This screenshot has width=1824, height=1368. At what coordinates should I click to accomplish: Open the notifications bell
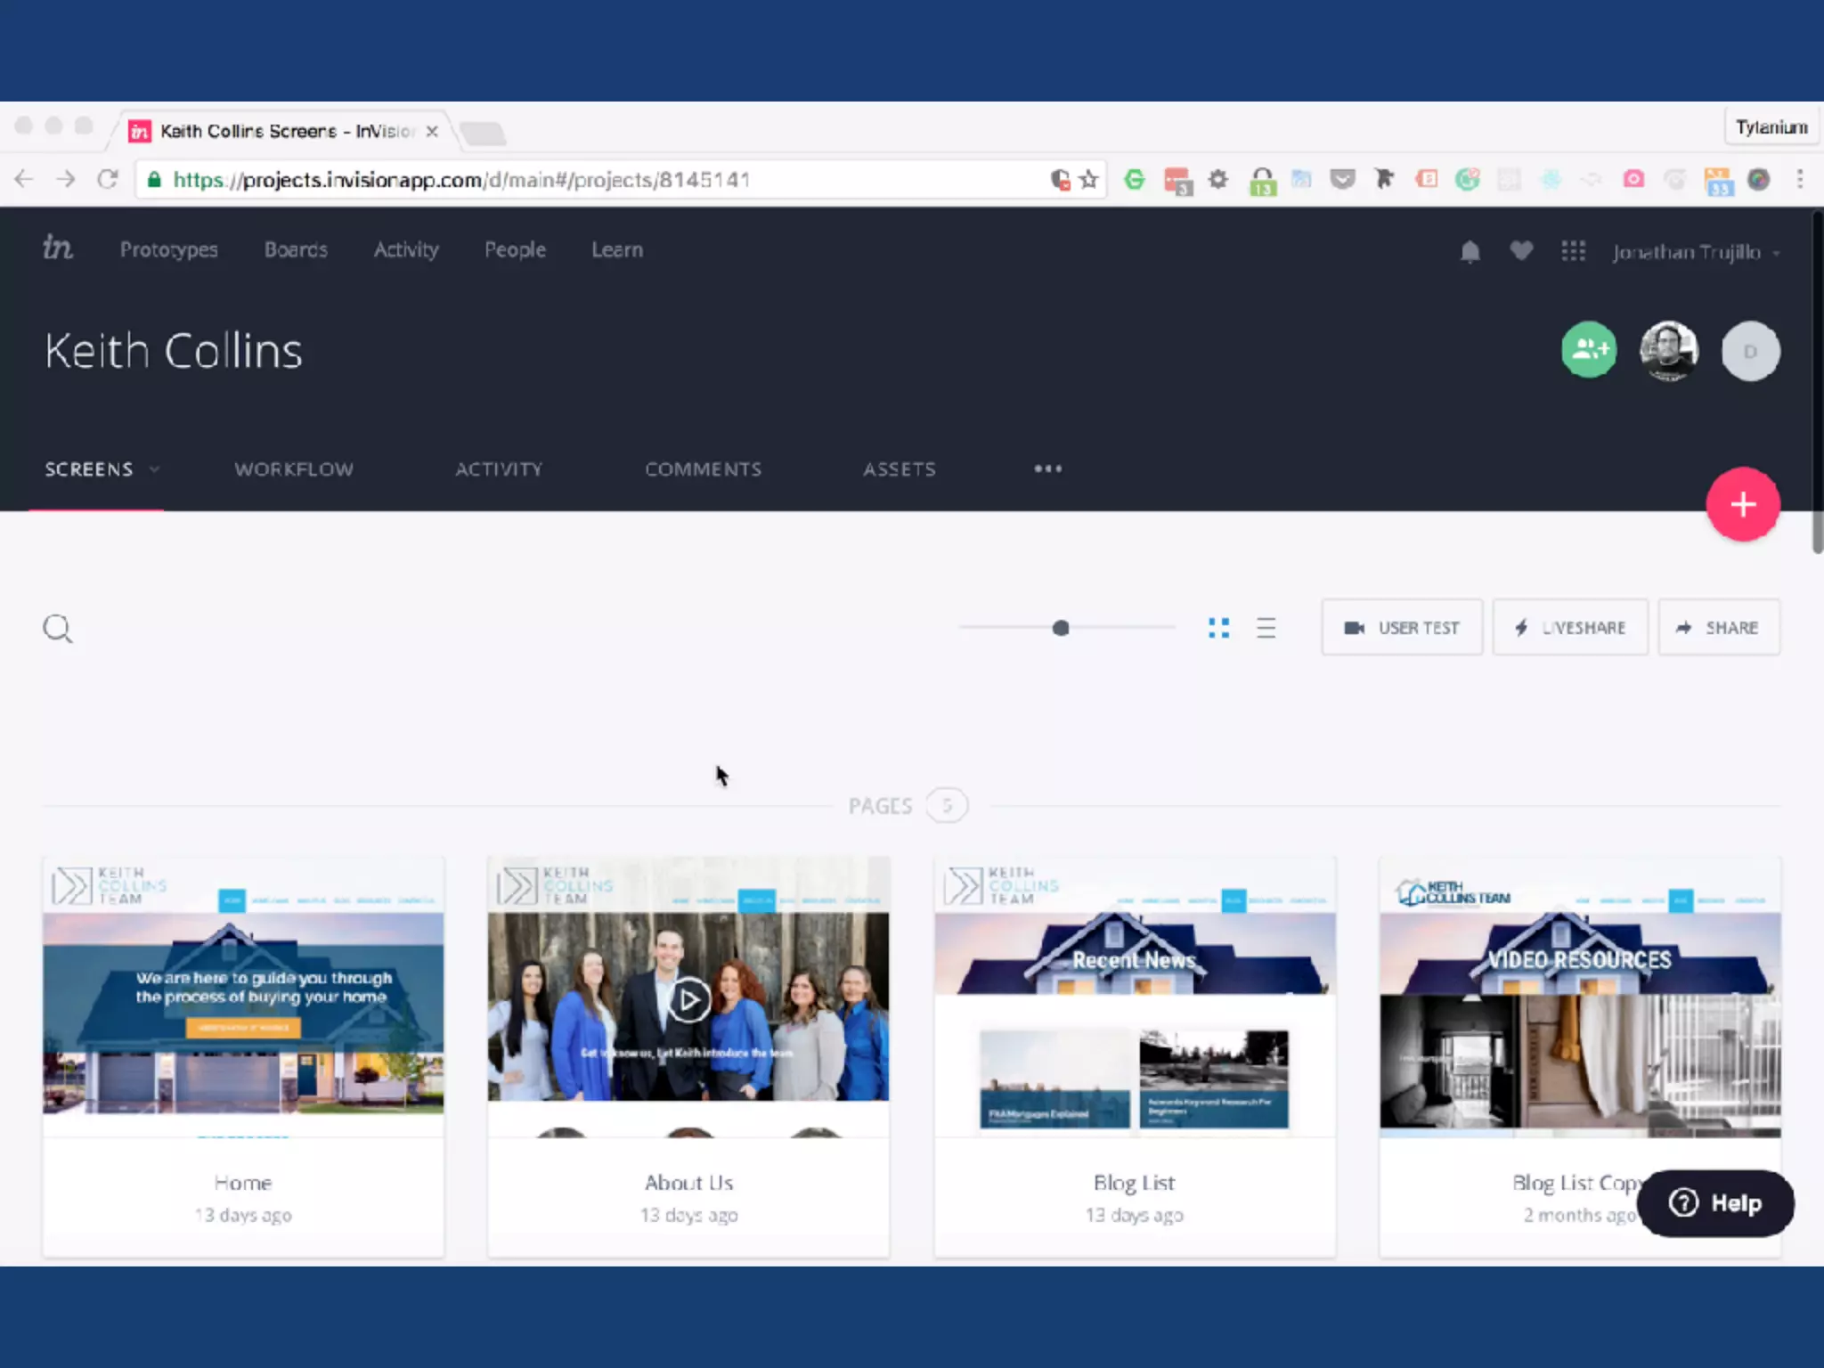tap(1470, 252)
